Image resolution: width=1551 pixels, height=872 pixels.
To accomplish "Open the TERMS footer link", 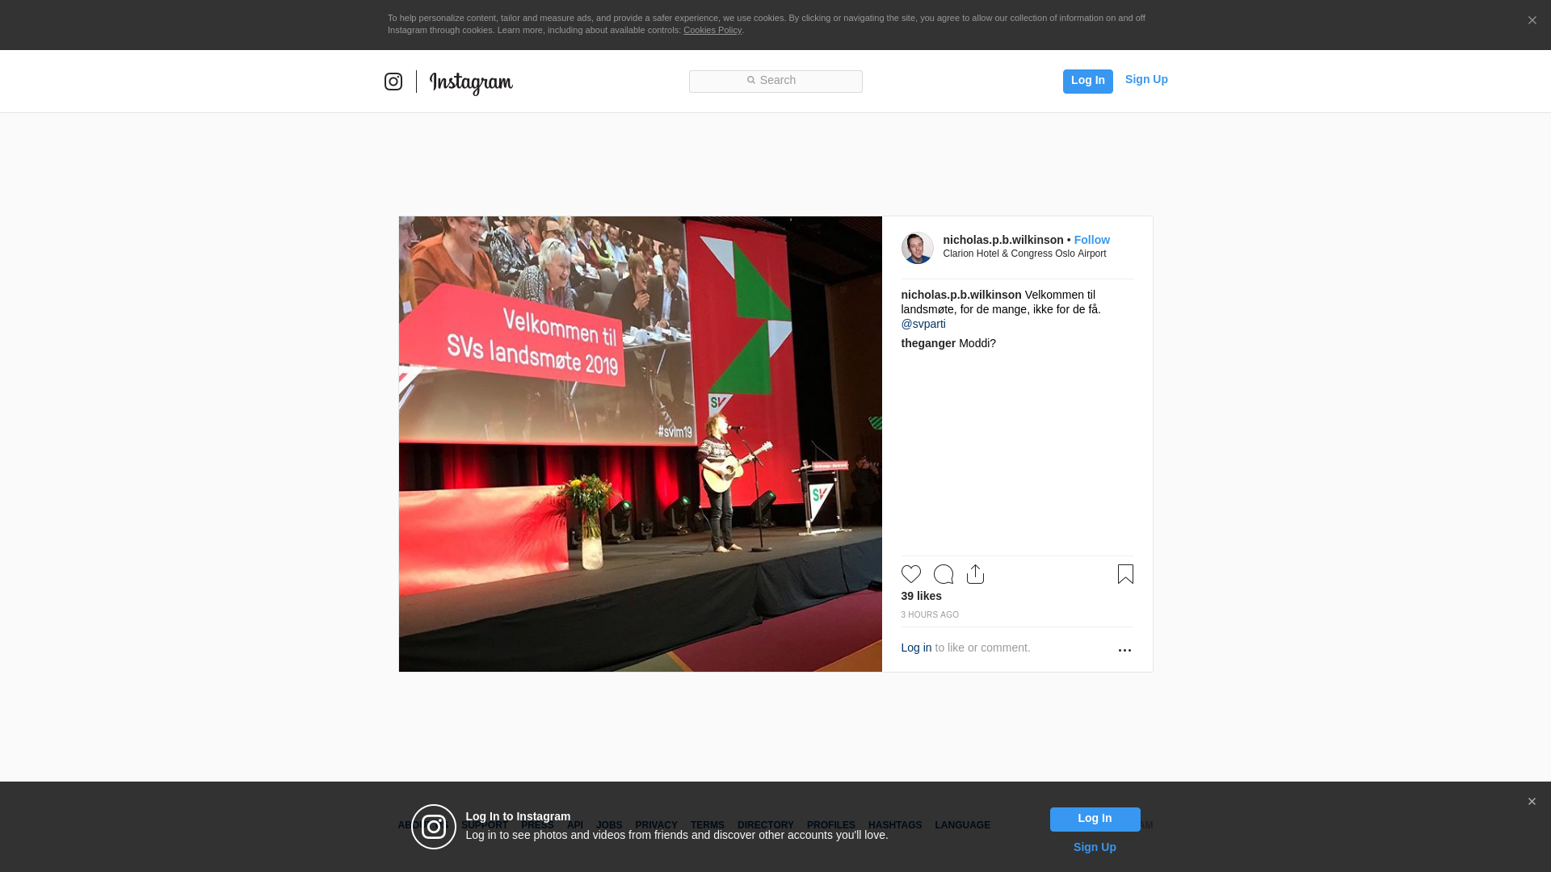I will pos(707,825).
